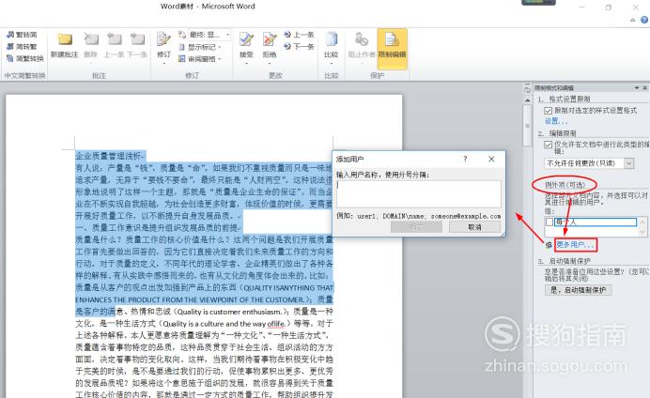650x398 pixels.
Task: Click 拒绝 Reject change icon
Action: point(270,39)
